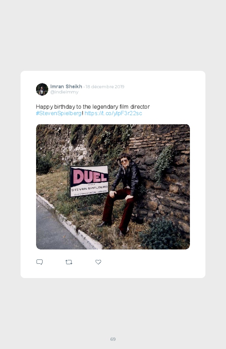
Task: Click the Imran Sheikh display name
Action: pos(66,86)
